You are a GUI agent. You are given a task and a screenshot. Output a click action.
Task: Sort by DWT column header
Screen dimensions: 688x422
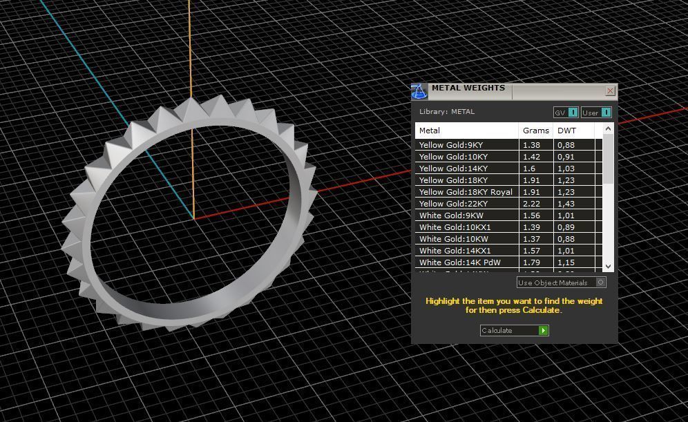pyautogui.click(x=573, y=131)
